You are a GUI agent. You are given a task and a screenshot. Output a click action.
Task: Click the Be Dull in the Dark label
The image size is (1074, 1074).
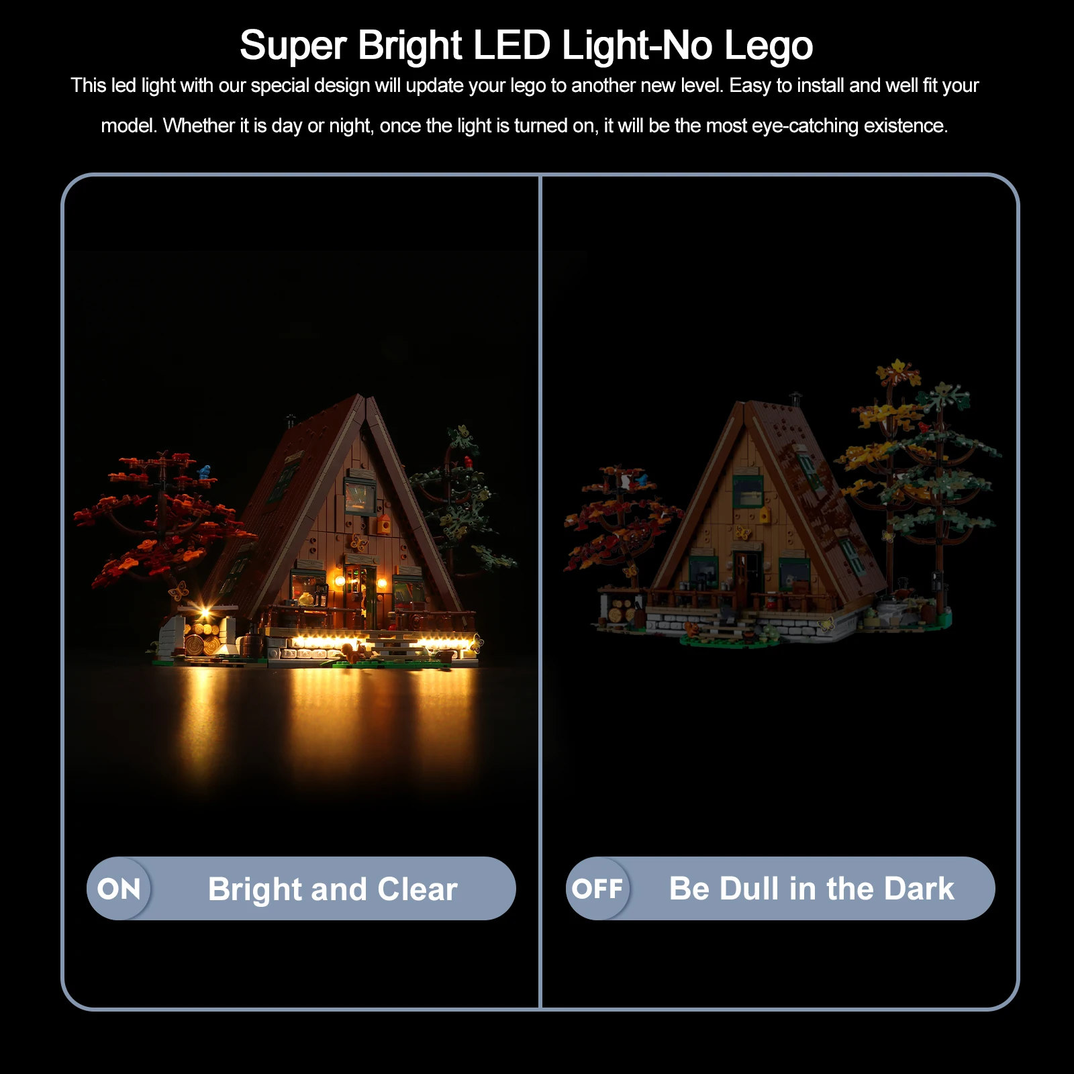pyautogui.click(x=812, y=889)
